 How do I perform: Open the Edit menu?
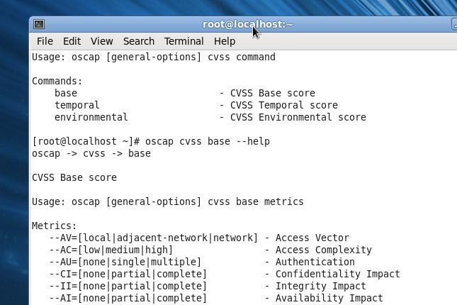tap(72, 41)
